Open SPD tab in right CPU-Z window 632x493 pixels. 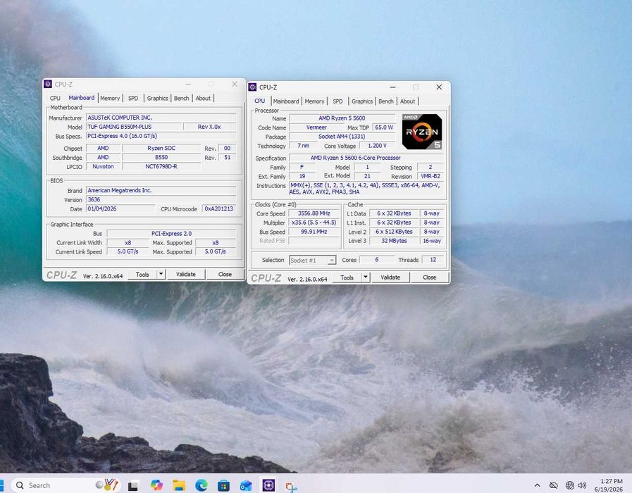tap(337, 101)
